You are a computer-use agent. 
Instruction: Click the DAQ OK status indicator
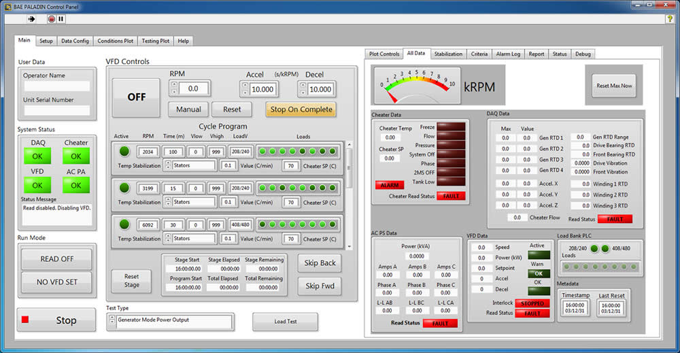[x=37, y=156]
